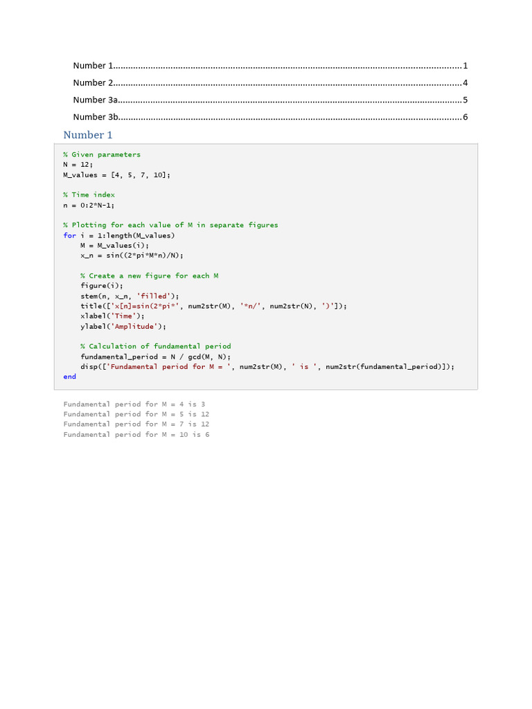
Task: Click the 'fundamental_period = N / gcd(M, N);' line
Action: [x=156, y=357]
